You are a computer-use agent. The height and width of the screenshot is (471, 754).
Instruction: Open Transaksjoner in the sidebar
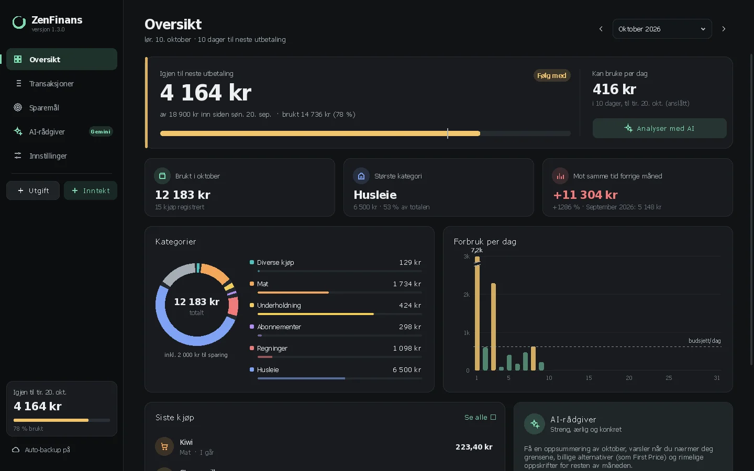click(x=62, y=83)
